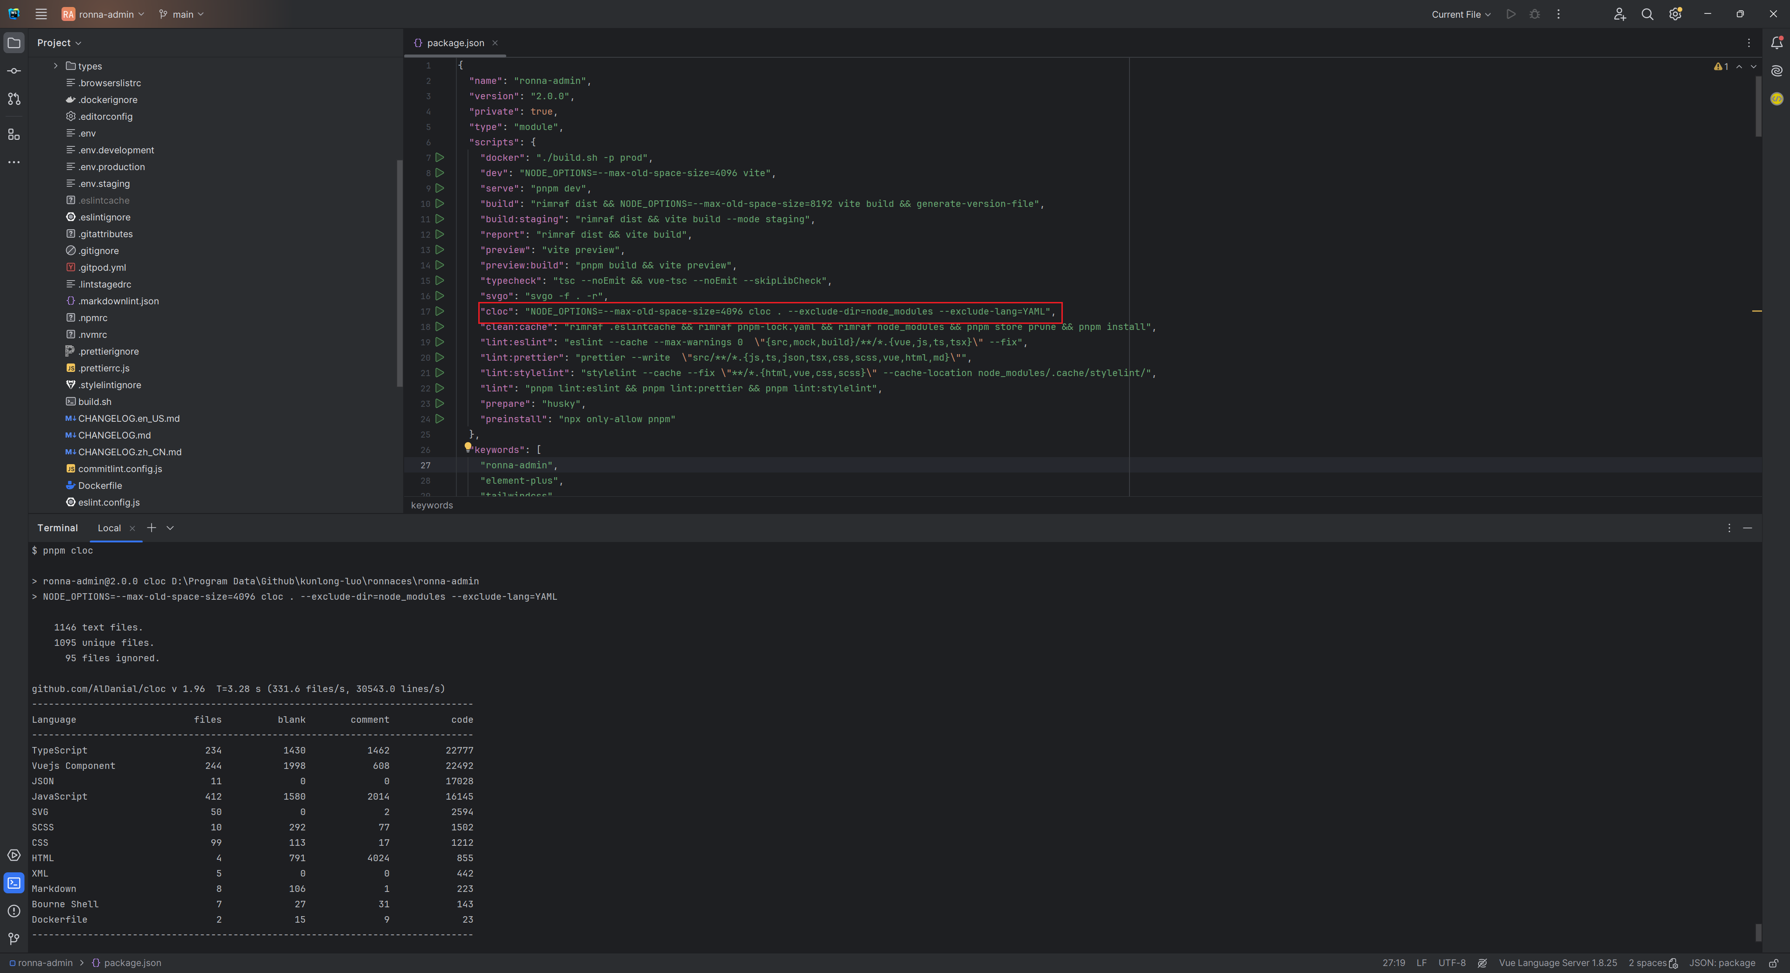The height and width of the screenshot is (973, 1790).
Task: Open the warnings indicator widget
Action: (x=1721, y=67)
